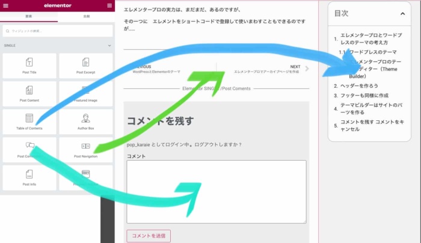Click the 目次 heading text
The width and height of the screenshot is (421, 243).
pyautogui.click(x=341, y=13)
